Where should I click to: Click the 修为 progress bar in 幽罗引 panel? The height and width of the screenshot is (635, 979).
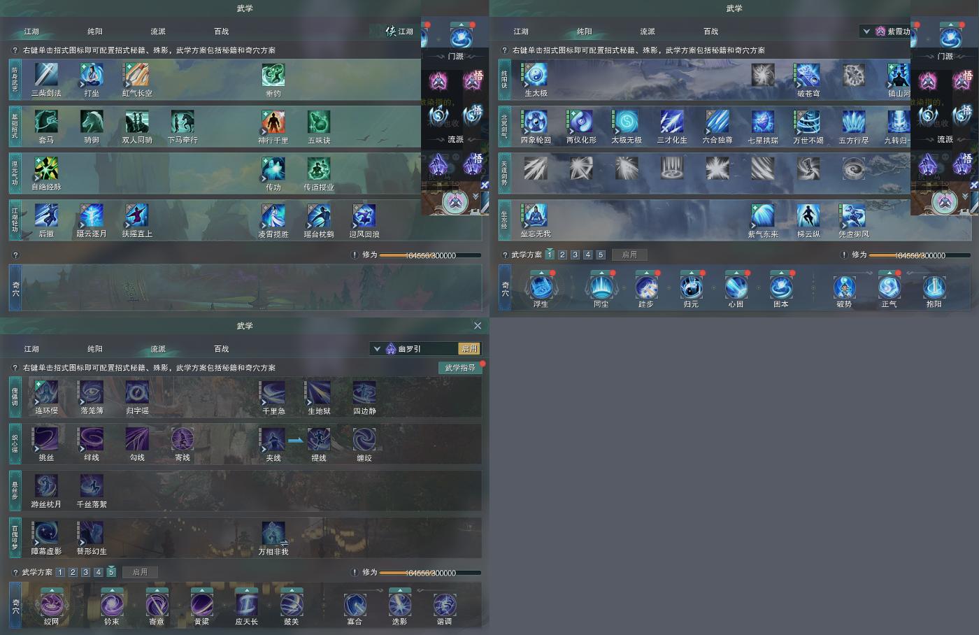tap(430, 573)
